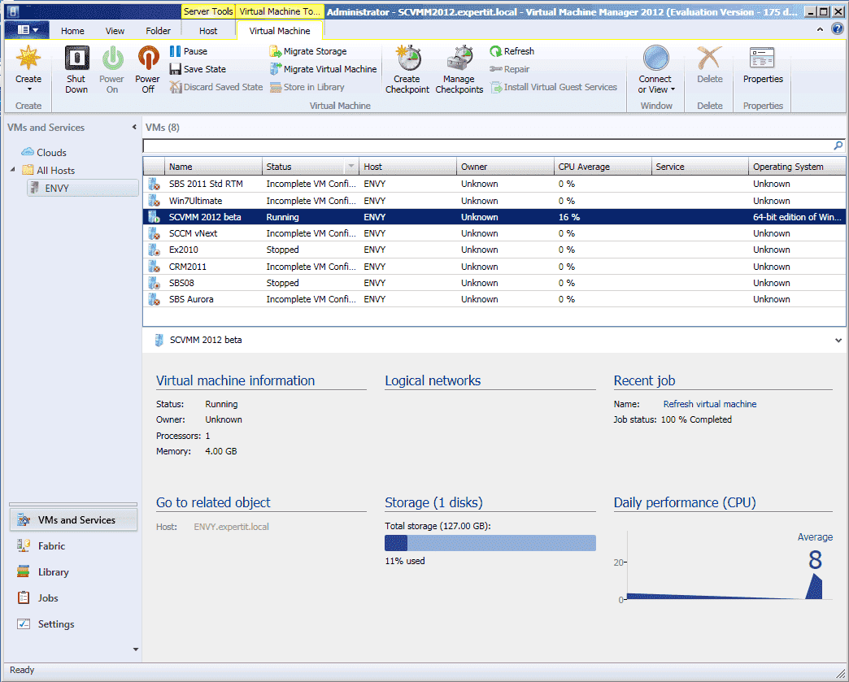Refresh the virtual machine
The image size is (849, 682).
(512, 51)
